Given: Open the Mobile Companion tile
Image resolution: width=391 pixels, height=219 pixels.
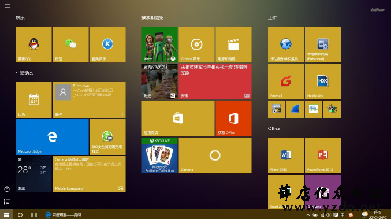Looking at the screenshot, I should 89,174.
